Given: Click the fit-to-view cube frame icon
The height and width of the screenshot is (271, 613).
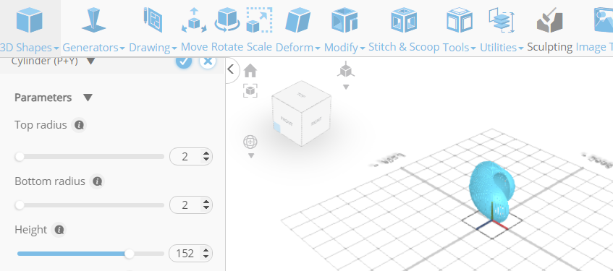Looking at the screenshot, I should tap(250, 90).
